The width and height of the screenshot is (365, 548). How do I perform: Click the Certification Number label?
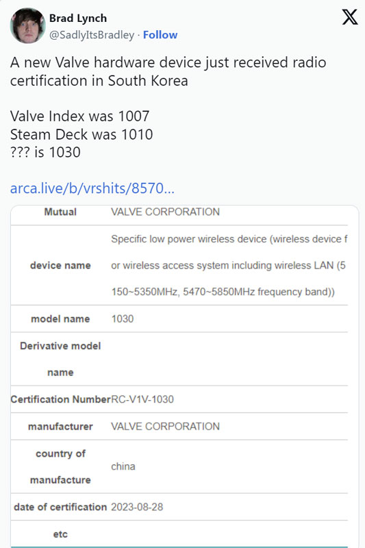(x=60, y=399)
